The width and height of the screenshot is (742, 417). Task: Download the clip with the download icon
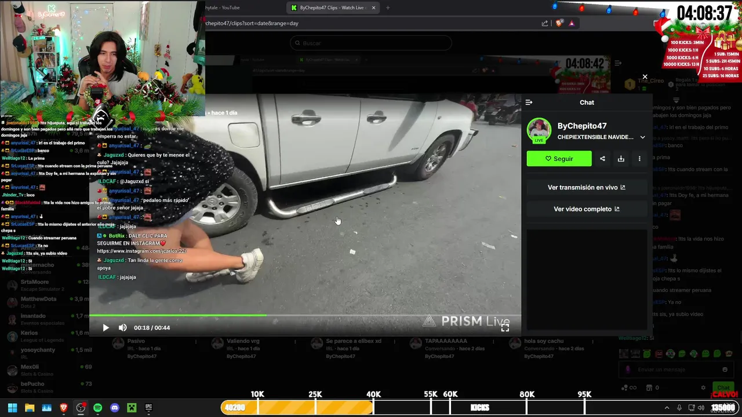coord(621,159)
